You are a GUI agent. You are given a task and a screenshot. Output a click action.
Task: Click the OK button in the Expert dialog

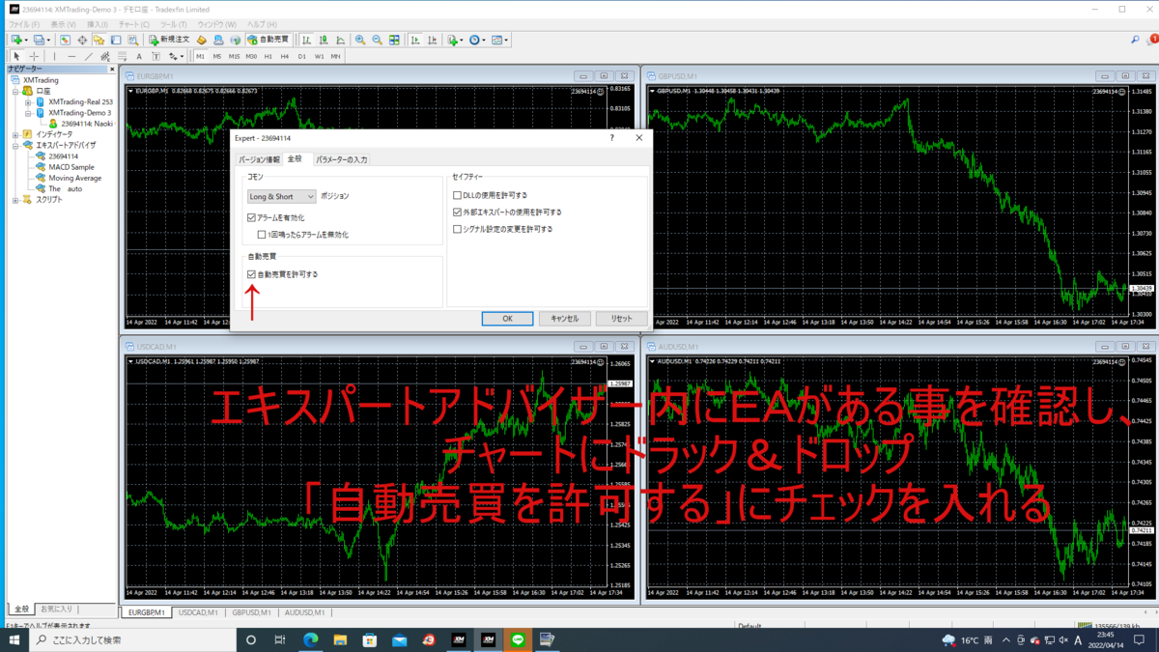coord(507,318)
